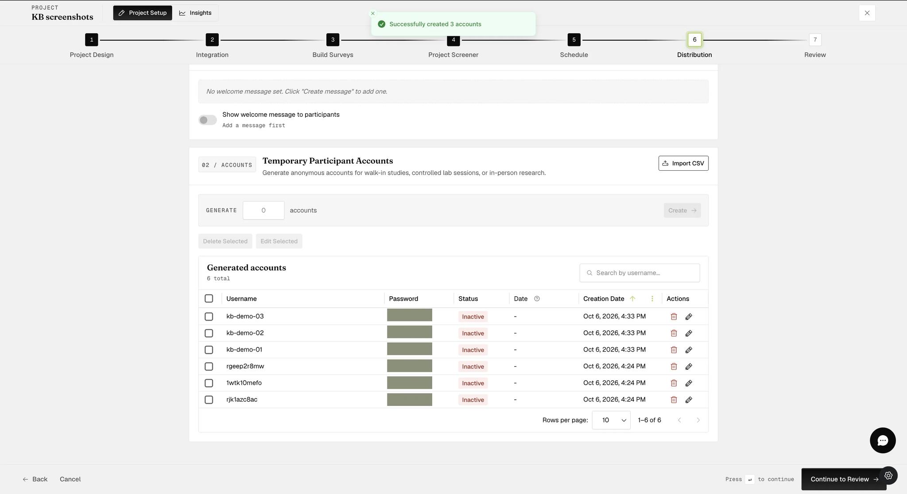Switch to the Insights tab
Image resolution: width=907 pixels, height=494 pixels.
point(195,13)
